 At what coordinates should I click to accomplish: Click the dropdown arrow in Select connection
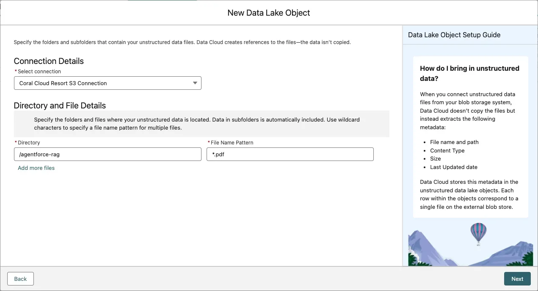(x=195, y=83)
